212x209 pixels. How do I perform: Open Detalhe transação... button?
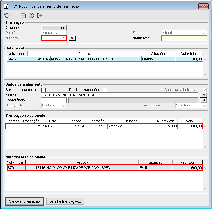pos(65,201)
